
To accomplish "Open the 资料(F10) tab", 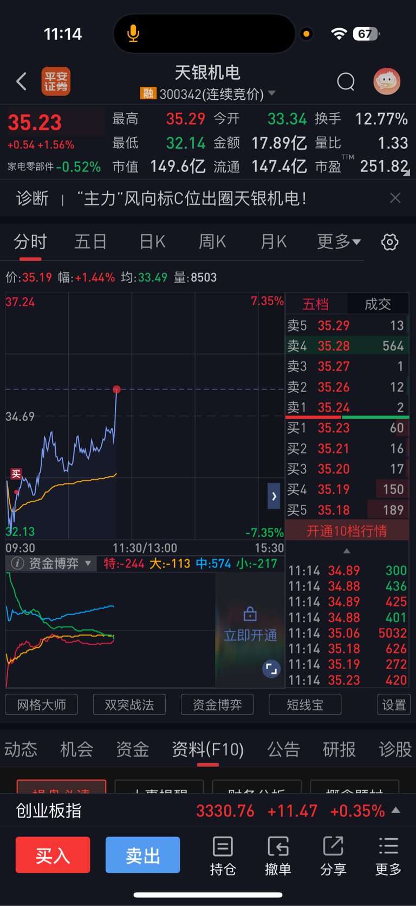I will point(207,749).
